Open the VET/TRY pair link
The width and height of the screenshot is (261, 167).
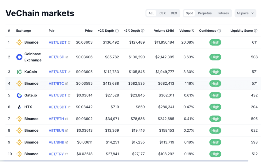pyautogui.click(x=56, y=154)
